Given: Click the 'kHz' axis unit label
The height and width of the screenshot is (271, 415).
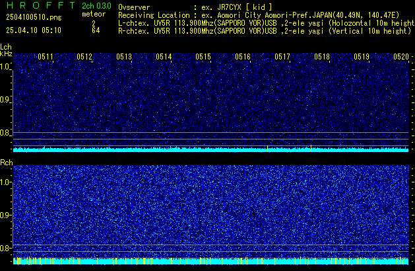Looking at the screenshot, I should pos(6,54).
